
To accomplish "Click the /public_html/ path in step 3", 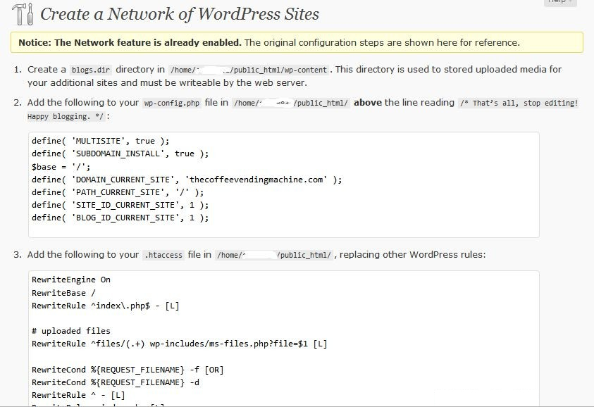I will 275,255.
